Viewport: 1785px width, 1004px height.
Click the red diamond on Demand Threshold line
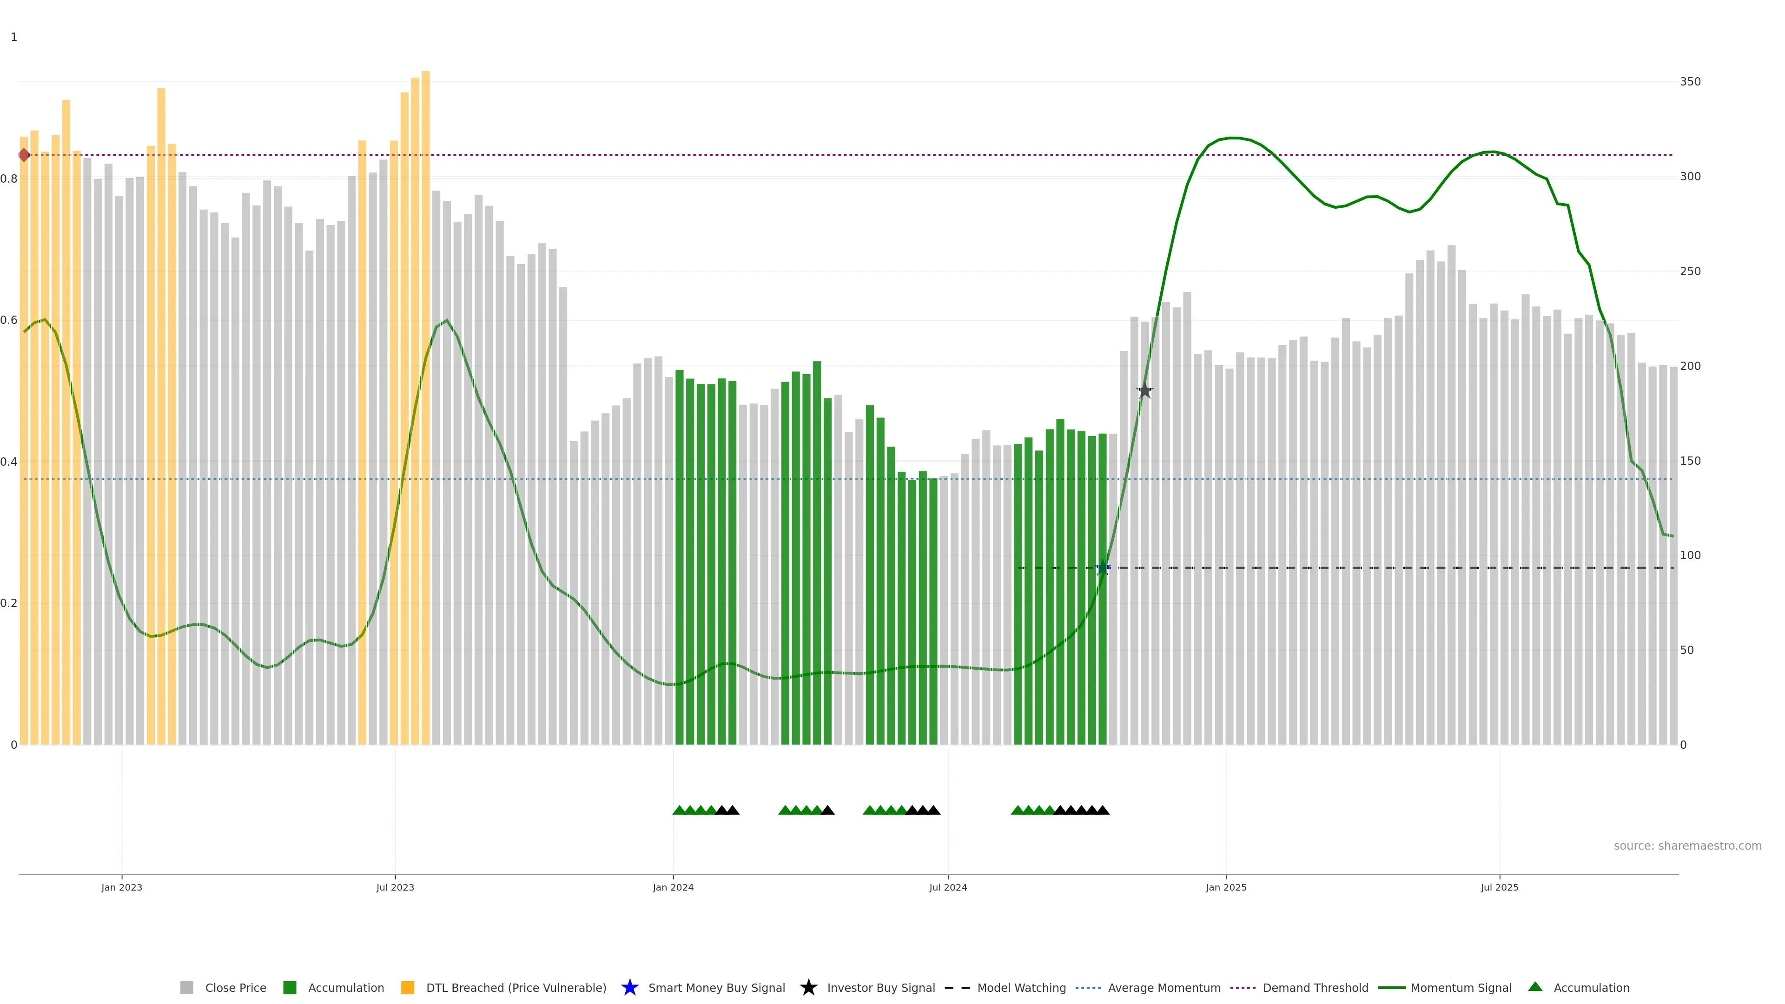point(24,155)
